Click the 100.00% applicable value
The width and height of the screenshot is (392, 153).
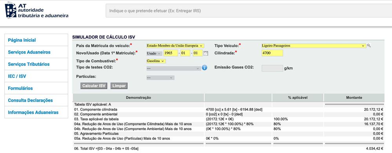pyautogui.click(x=281, y=119)
